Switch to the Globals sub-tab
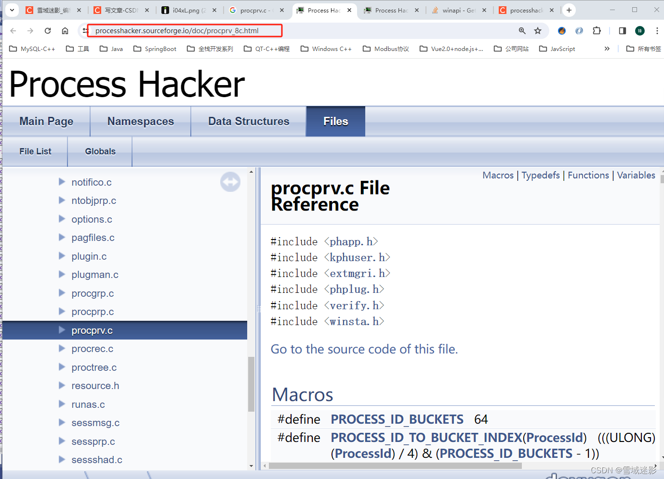Screen dimensions: 664x479 tap(100, 151)
